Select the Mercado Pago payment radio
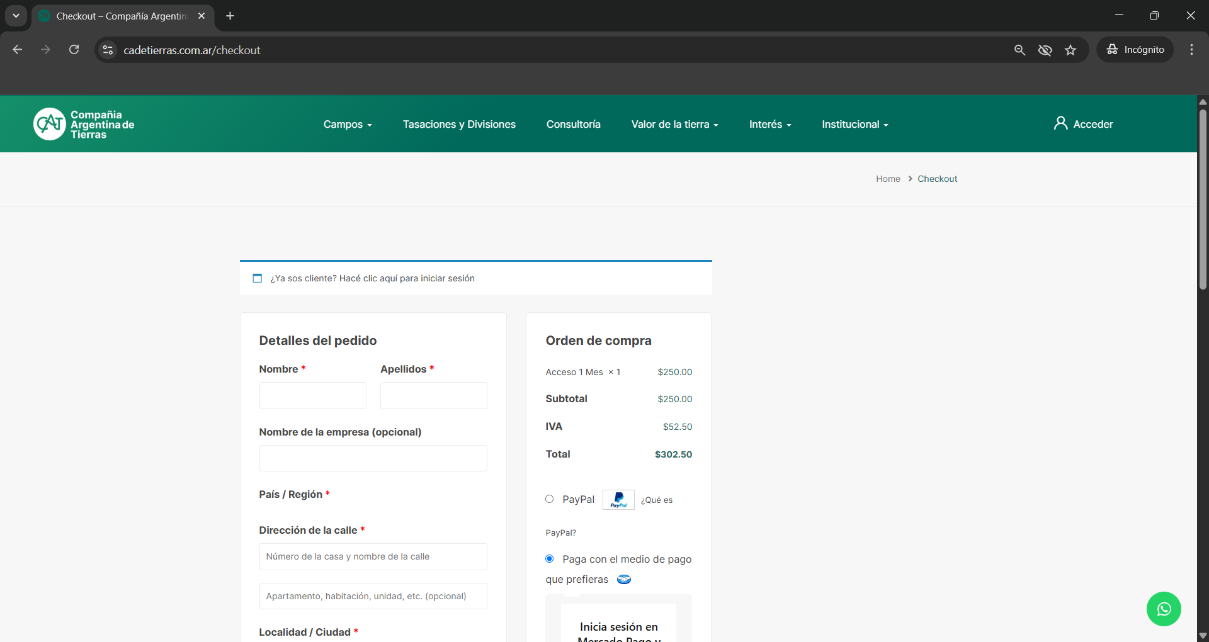 coord(550,559)
